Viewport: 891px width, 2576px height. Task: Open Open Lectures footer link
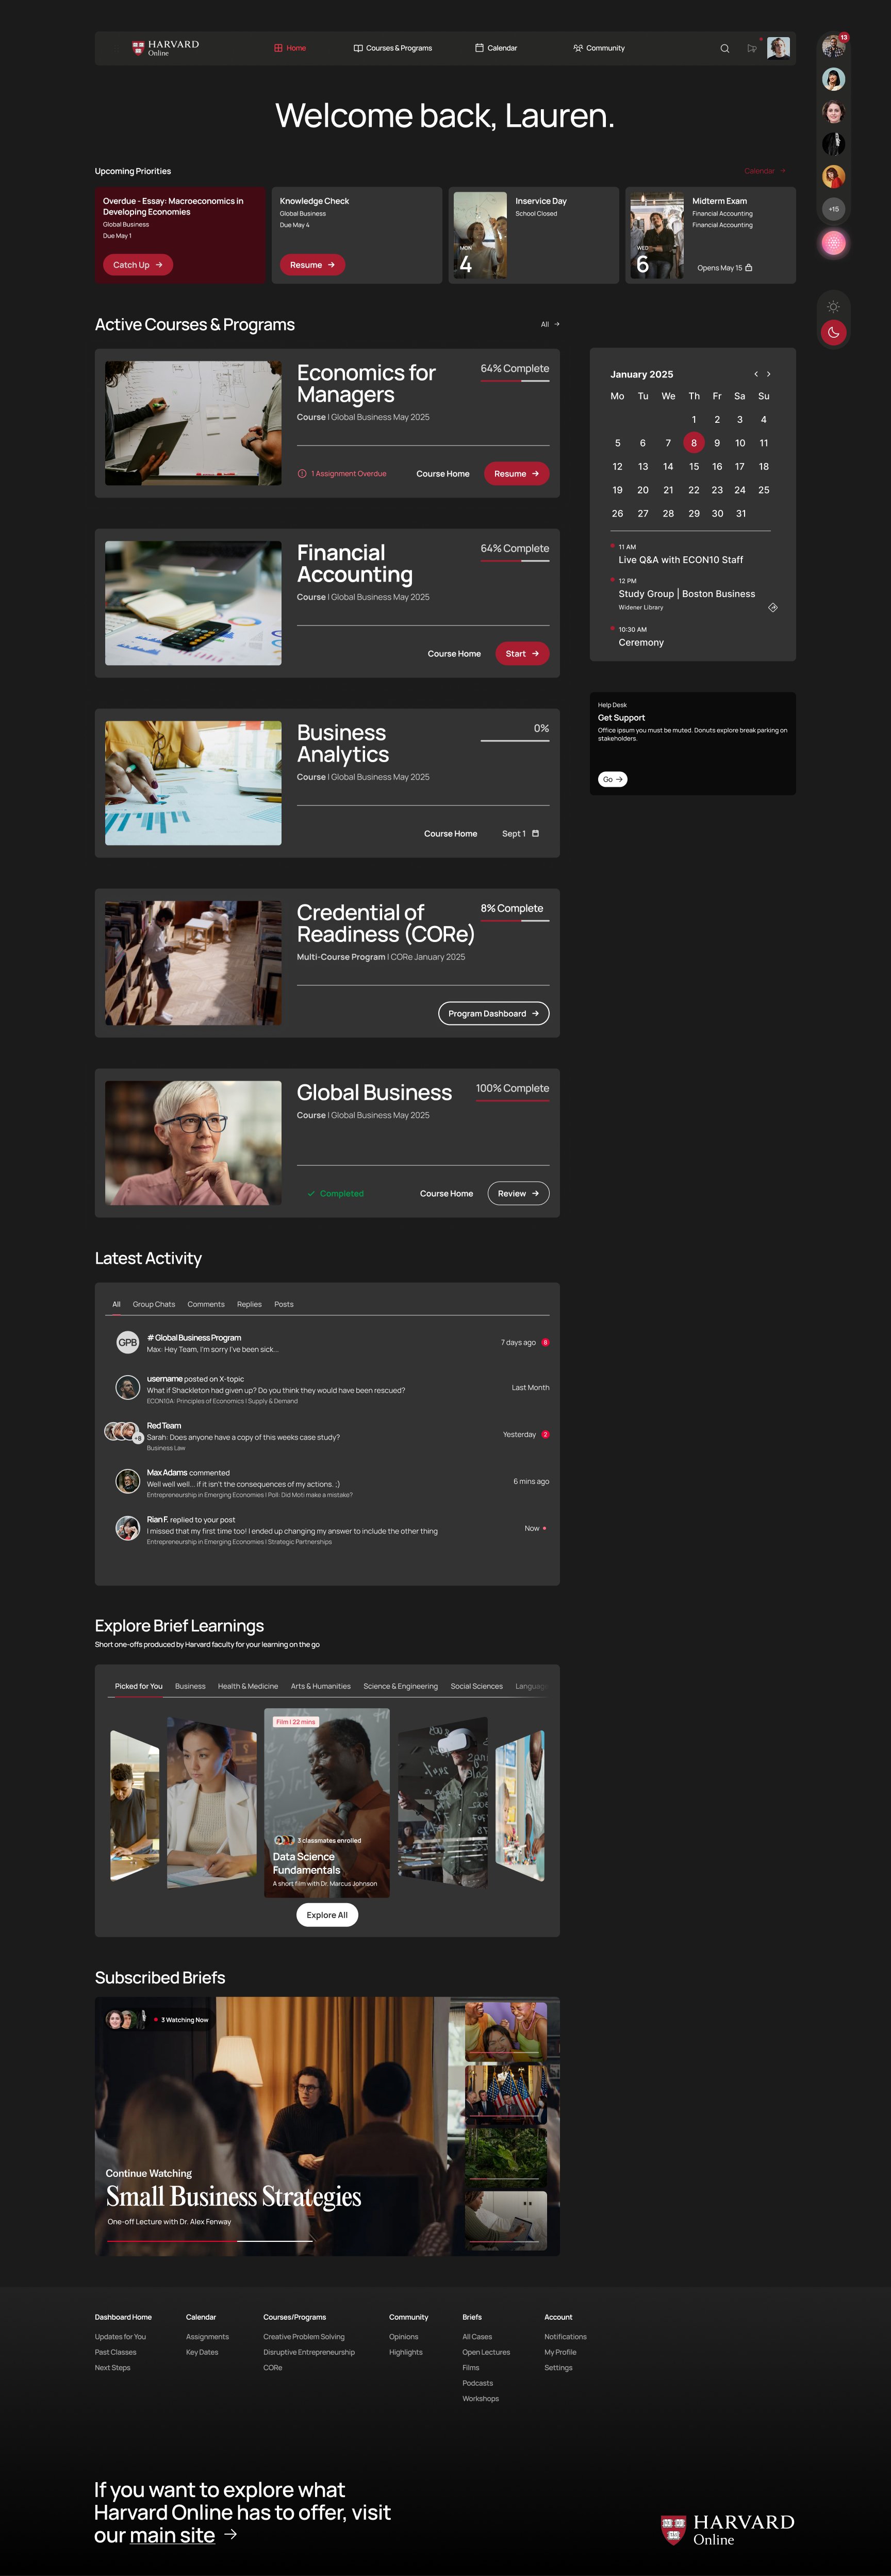click(x=486, y=2352)
